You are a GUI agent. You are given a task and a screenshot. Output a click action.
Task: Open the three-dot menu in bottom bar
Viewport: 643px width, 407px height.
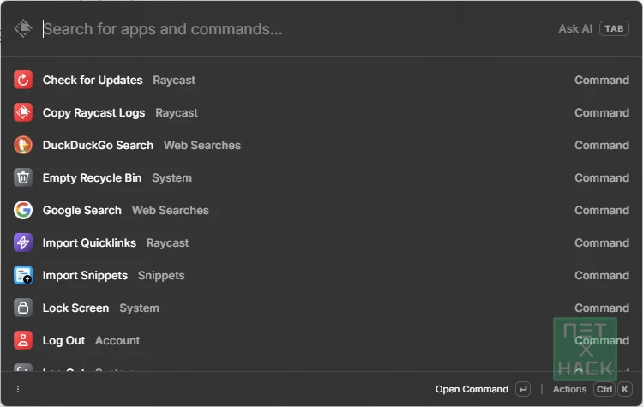(x=18, y=389)
